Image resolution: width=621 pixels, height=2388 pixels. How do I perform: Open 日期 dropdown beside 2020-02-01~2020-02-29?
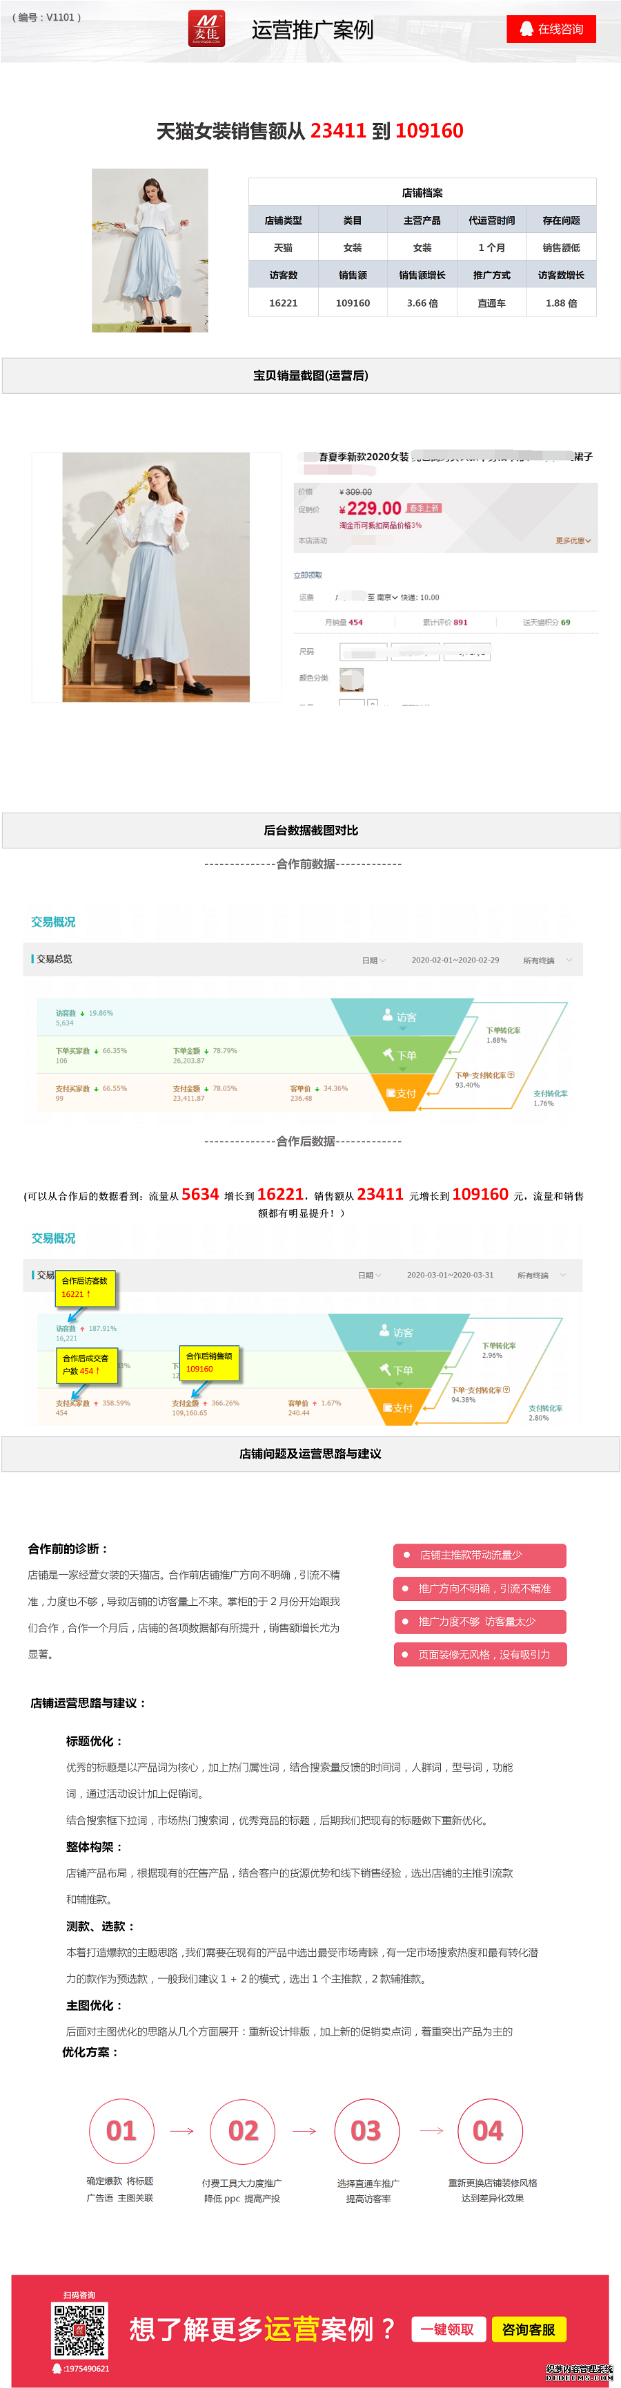pos(373,960)
